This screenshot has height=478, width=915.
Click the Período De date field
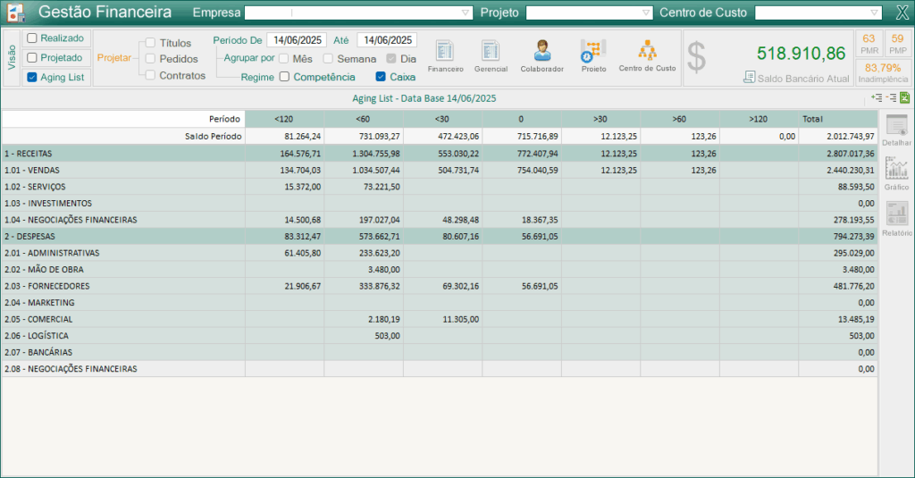pyautogui.click(x=297, y=40)
